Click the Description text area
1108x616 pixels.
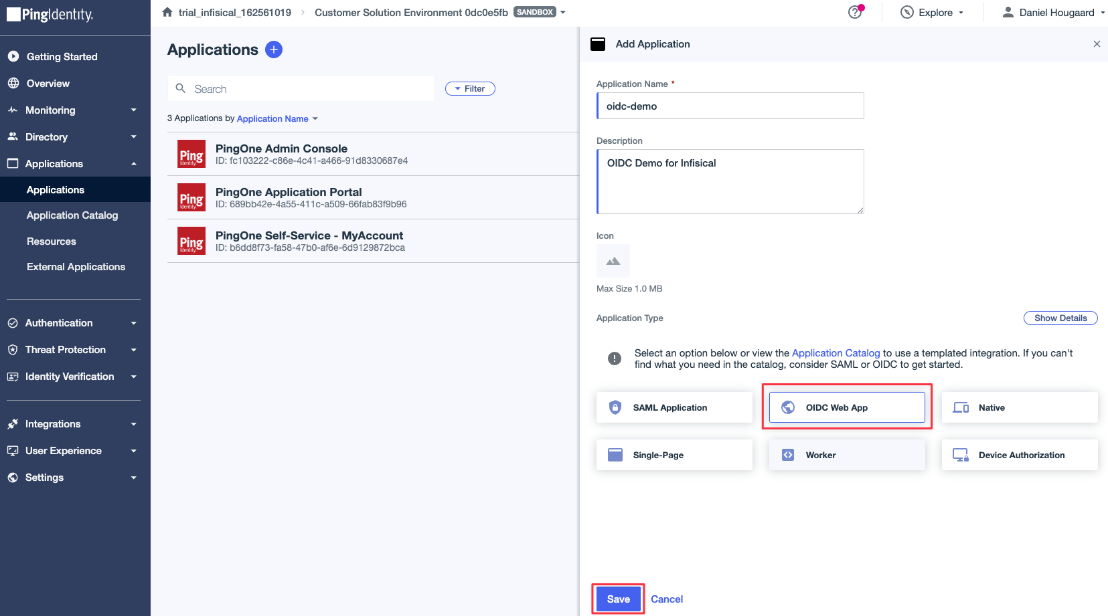(x=730, y=181)
